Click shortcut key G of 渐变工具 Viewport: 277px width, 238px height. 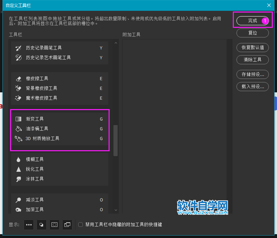click(101, 119)
